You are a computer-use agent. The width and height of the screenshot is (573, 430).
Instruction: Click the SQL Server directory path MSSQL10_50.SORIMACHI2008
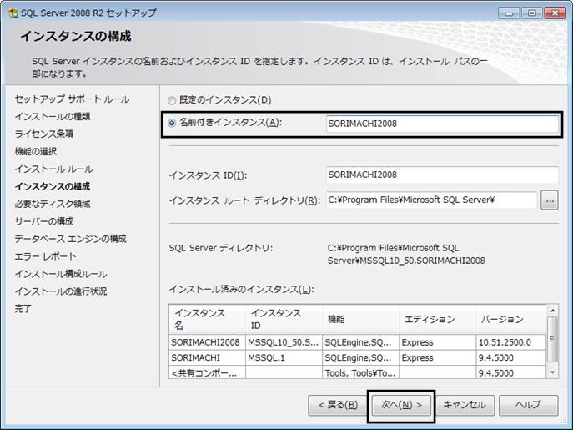pos(406,255)
